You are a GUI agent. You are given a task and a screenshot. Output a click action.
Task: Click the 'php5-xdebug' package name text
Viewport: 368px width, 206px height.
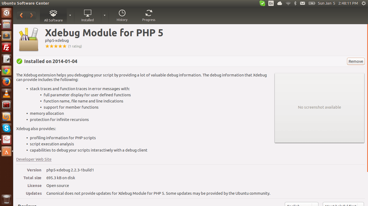click(57, 41)
